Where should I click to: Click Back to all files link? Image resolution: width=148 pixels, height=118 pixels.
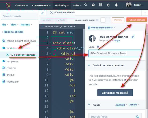pos(14,32)
